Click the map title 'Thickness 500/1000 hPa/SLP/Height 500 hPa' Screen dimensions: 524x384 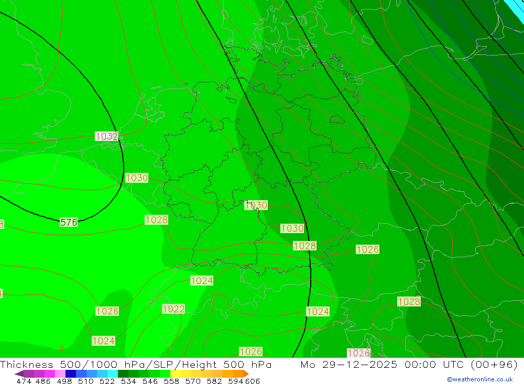(136, 364)
